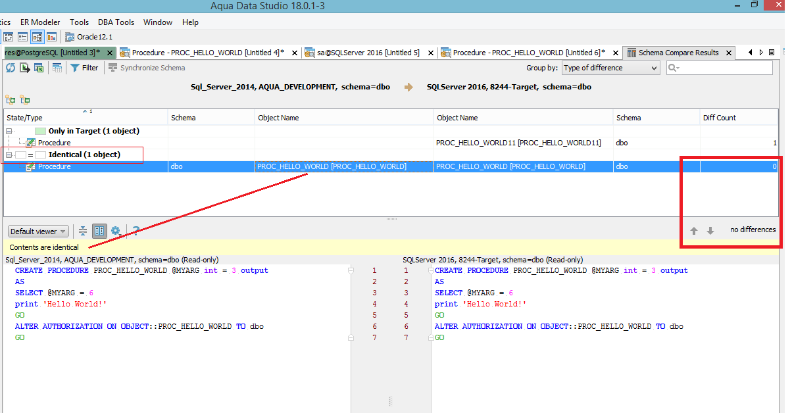
Task: Click the search field in results toolbar
Action: point(719,68)
